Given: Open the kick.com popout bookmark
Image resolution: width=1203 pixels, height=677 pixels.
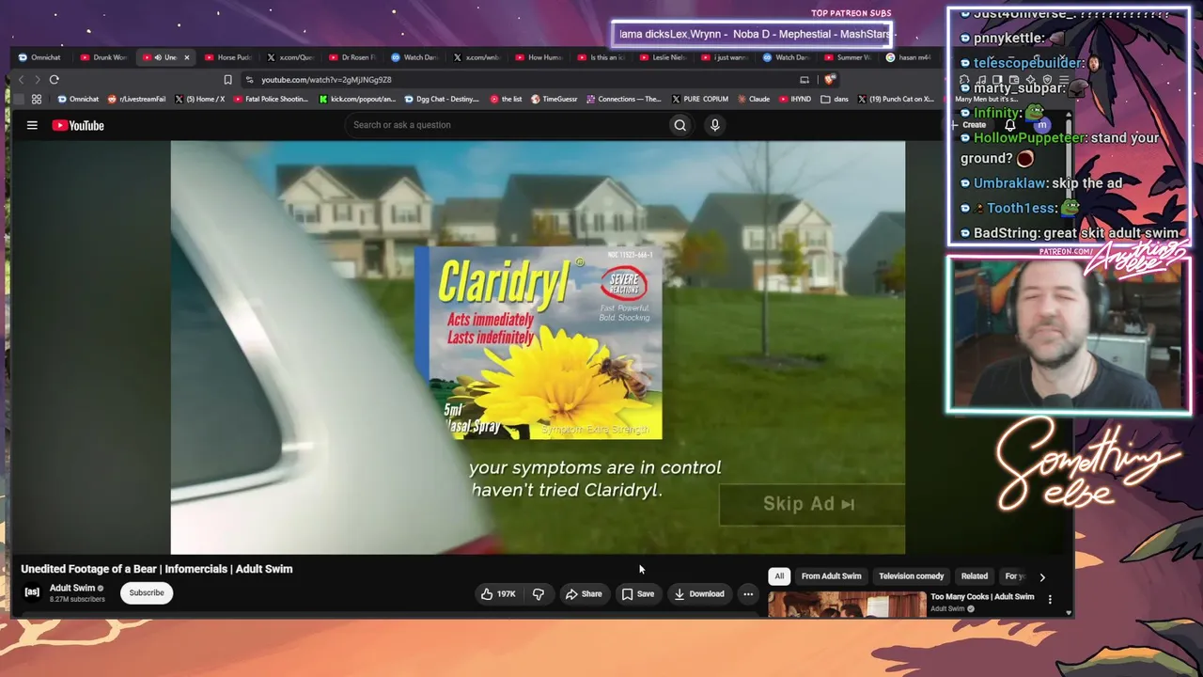Looking at the screenshot, I should 358,99.
